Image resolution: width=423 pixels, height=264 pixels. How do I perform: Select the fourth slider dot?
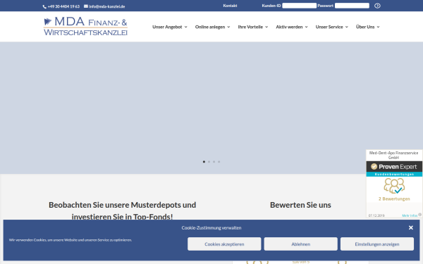coord(219,162)
